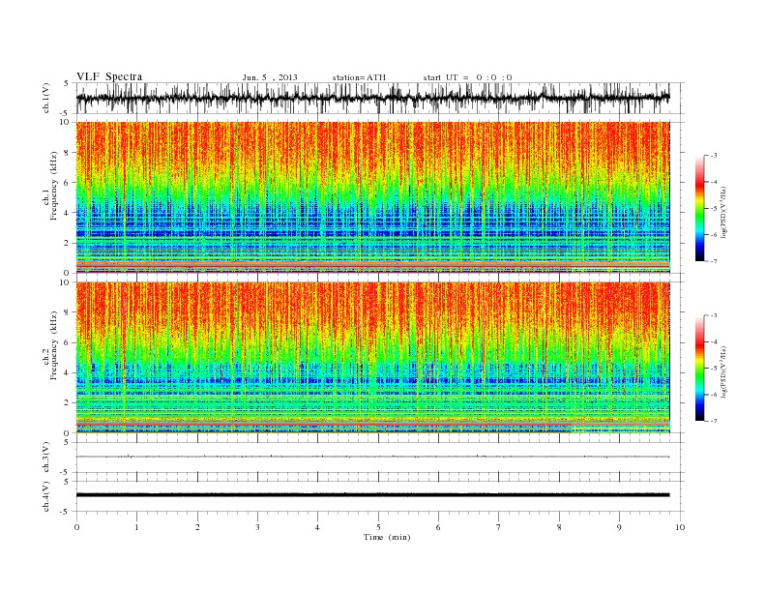Click time axis tick label "9"
Screen dimensions: 766x592
pos(619,527)
